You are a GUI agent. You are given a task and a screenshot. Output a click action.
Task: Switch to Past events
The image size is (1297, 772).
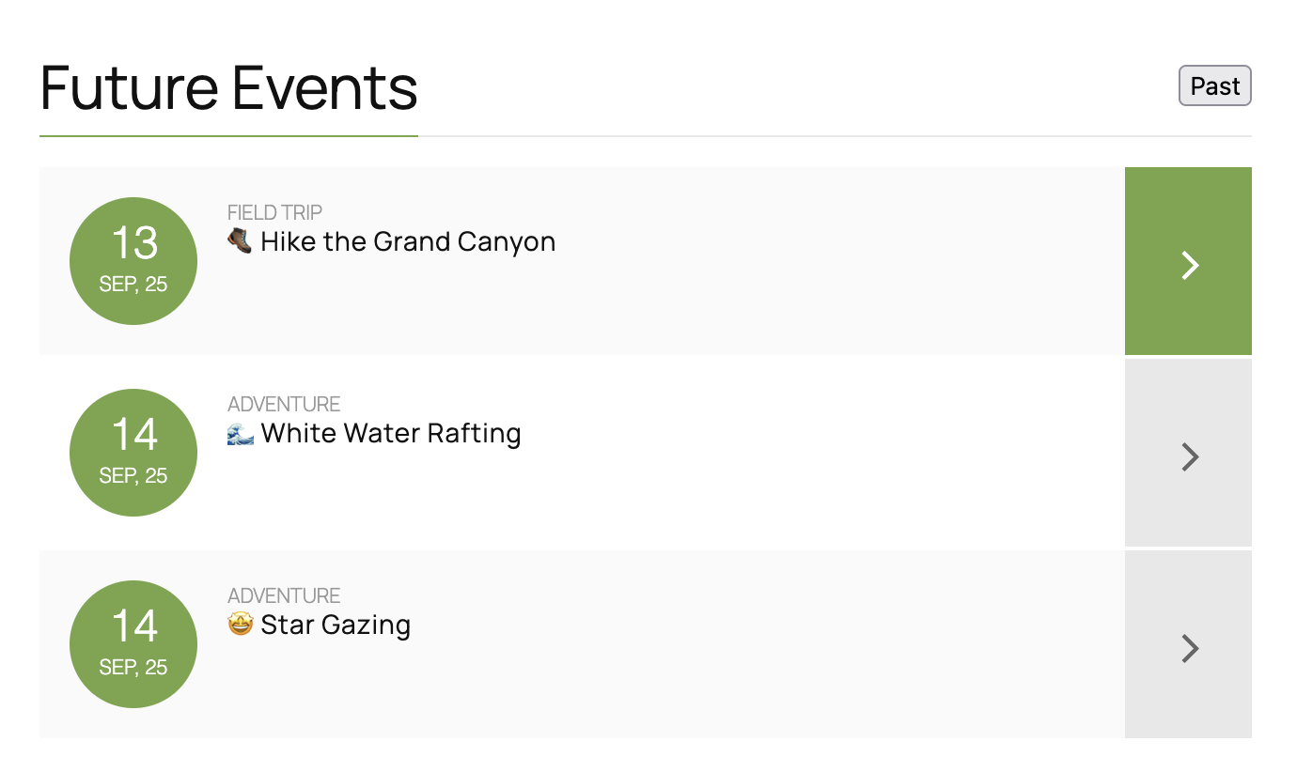coord(1214,86)
